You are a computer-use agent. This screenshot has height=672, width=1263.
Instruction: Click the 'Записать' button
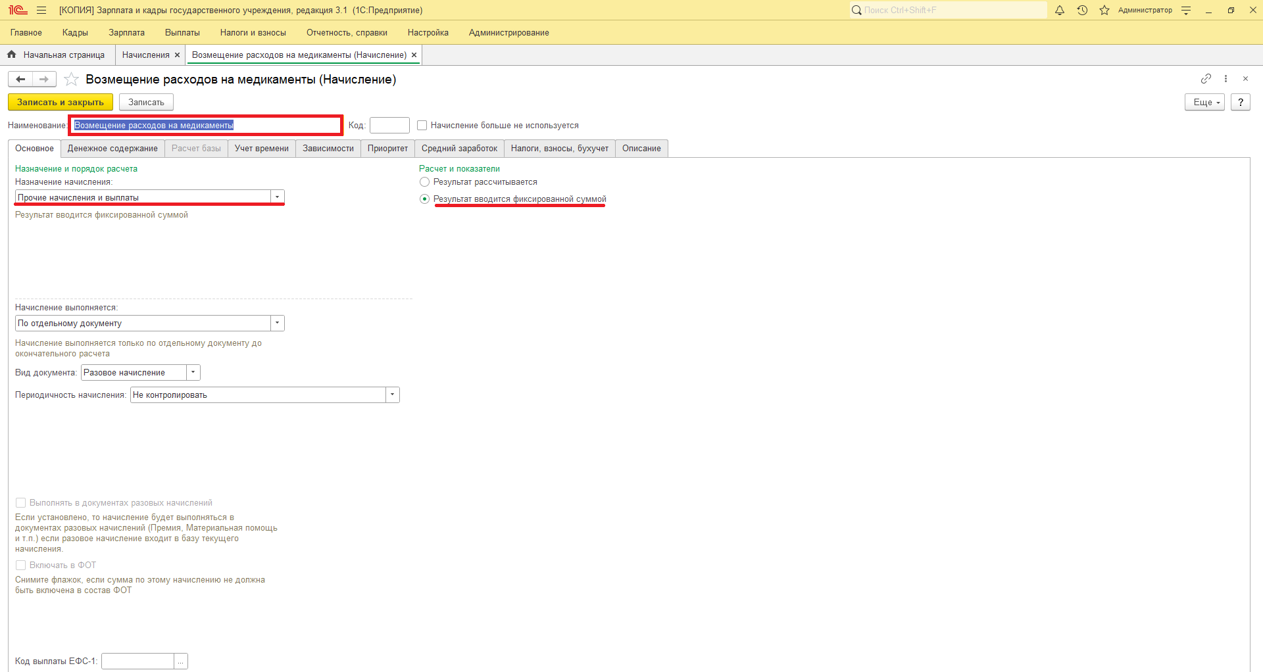(146, 102)
